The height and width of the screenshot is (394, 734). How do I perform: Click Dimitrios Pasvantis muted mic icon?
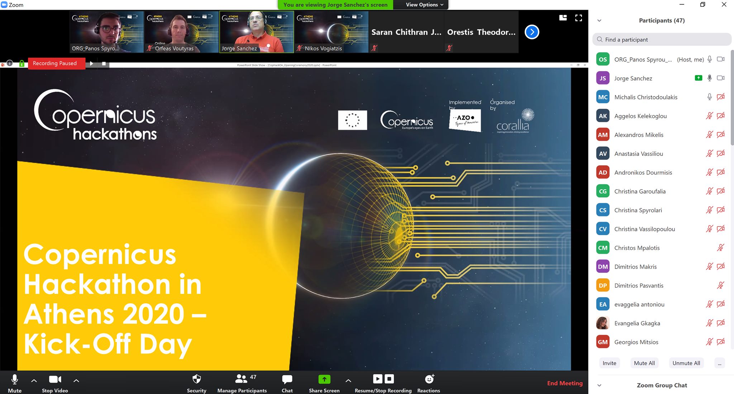click(721, 285)
